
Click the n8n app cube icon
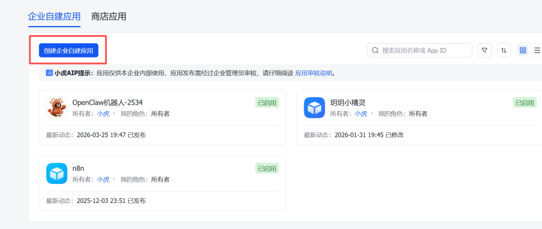click(x=57, y=173)
